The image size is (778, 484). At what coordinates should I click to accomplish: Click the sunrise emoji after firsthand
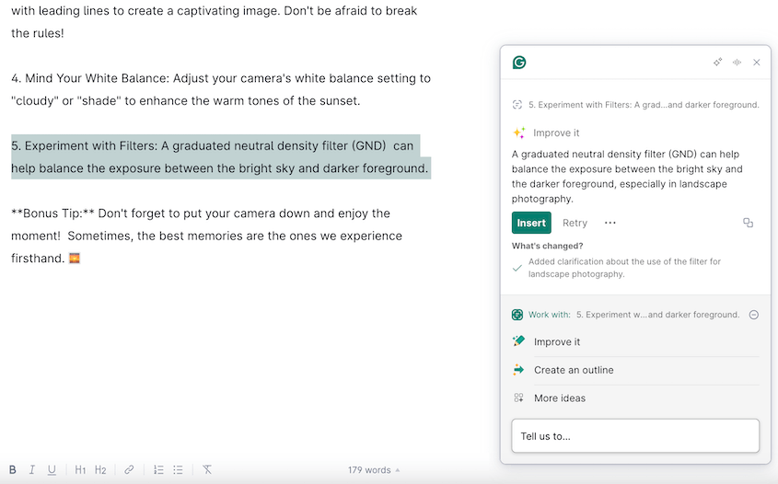(75, 259)
